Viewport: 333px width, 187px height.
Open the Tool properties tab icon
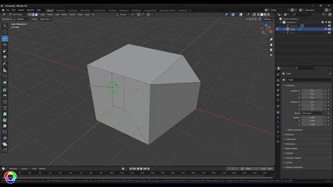278,74
